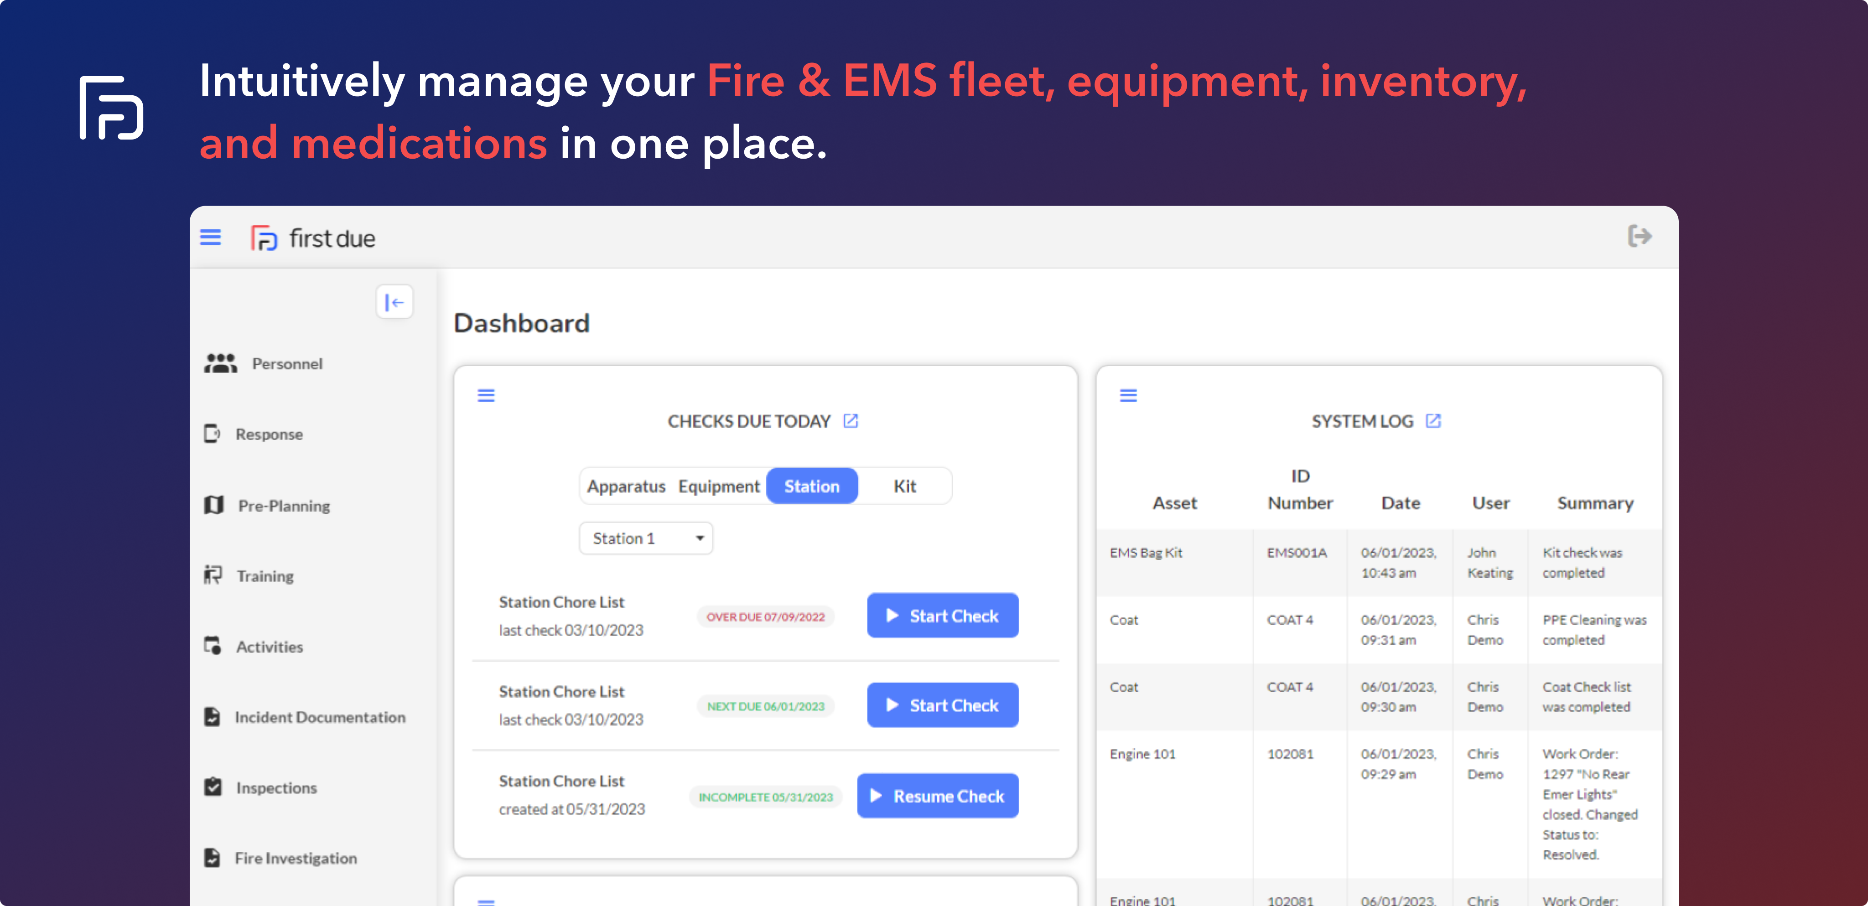Start Check for overdue Station Chore List
Viewport: 1868px width, 906px height.
tap(942, 616)
